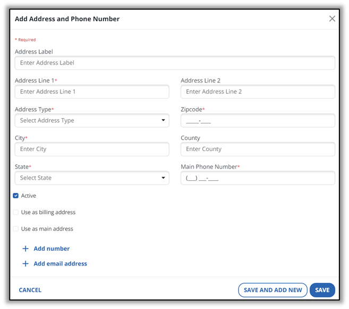Click the plus icon beside Add email address
This screenshot has height=309, width=349.
point(25,263)
